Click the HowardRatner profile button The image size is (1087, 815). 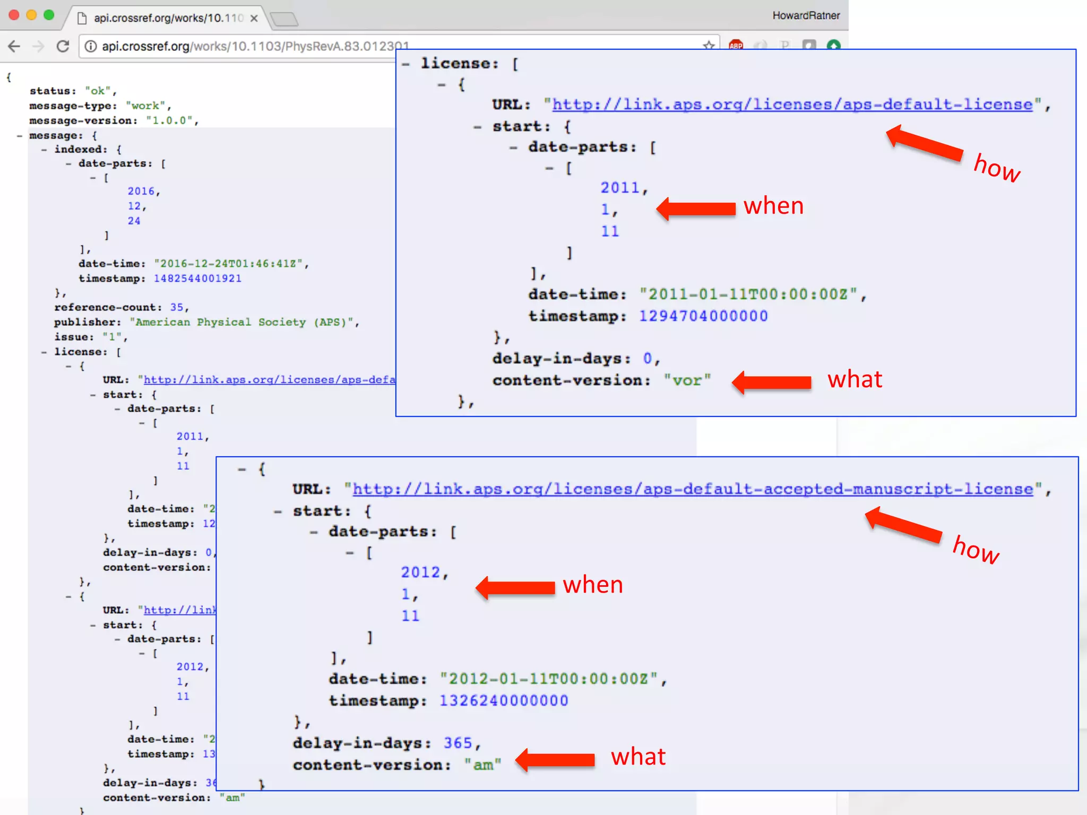pos(806,15)
